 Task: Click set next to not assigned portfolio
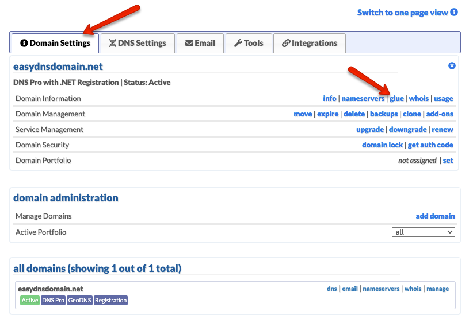pyautogui.click(x=448, y=161)
